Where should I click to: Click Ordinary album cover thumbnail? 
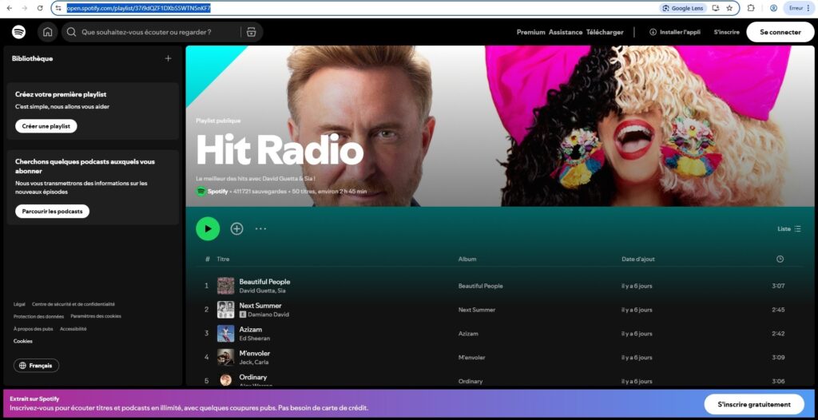point(226,380)
